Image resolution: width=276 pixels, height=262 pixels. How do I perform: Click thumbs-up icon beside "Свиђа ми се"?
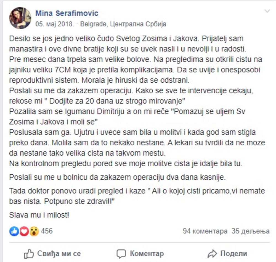click(x=29, y=253)
